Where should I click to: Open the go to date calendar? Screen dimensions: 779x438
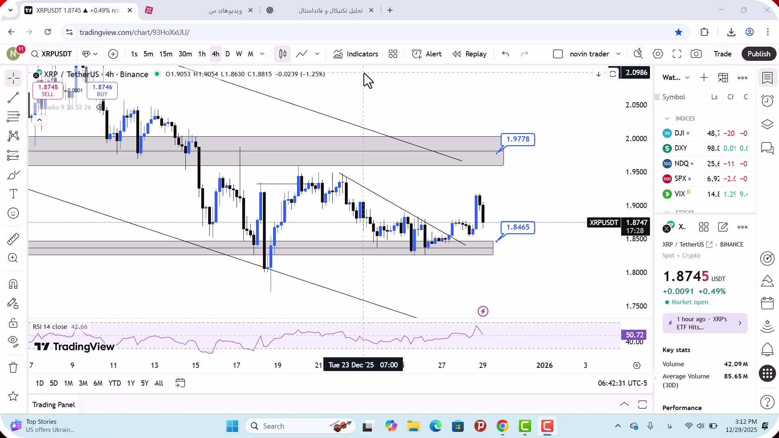tap(180, 383)
